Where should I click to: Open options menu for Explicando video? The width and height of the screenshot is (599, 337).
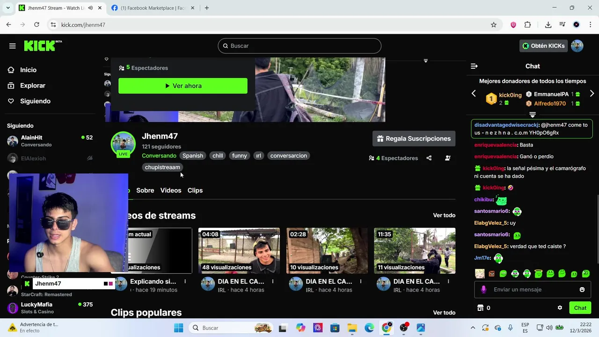point(185,281)
